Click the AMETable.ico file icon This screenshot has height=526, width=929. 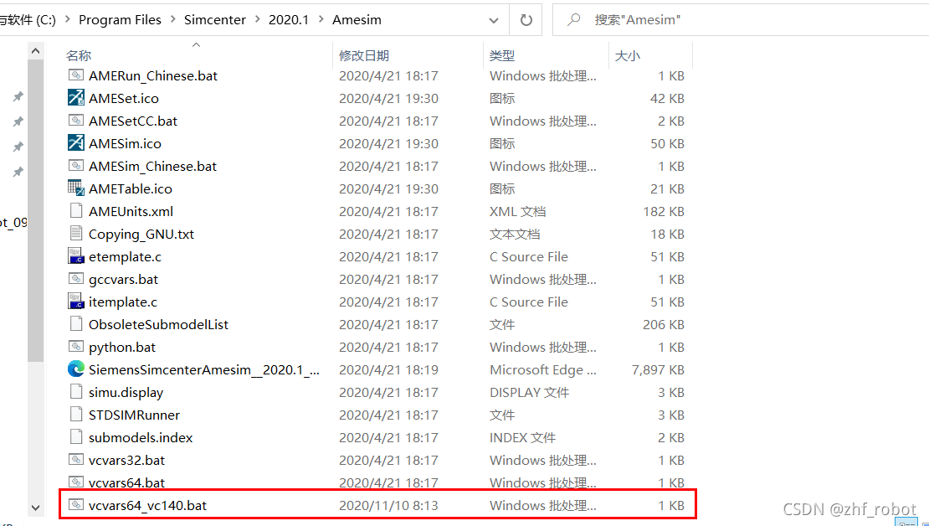(76, 188)
